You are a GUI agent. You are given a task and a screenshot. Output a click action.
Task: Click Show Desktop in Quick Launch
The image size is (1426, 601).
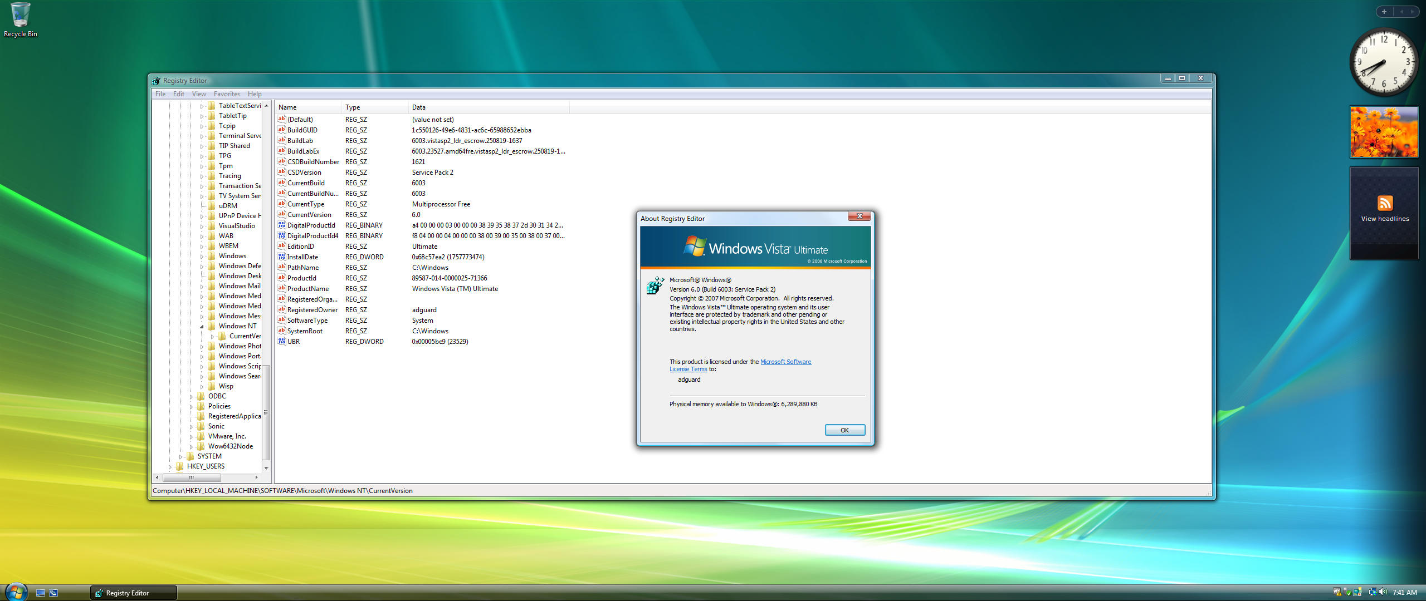coord(41,593)
